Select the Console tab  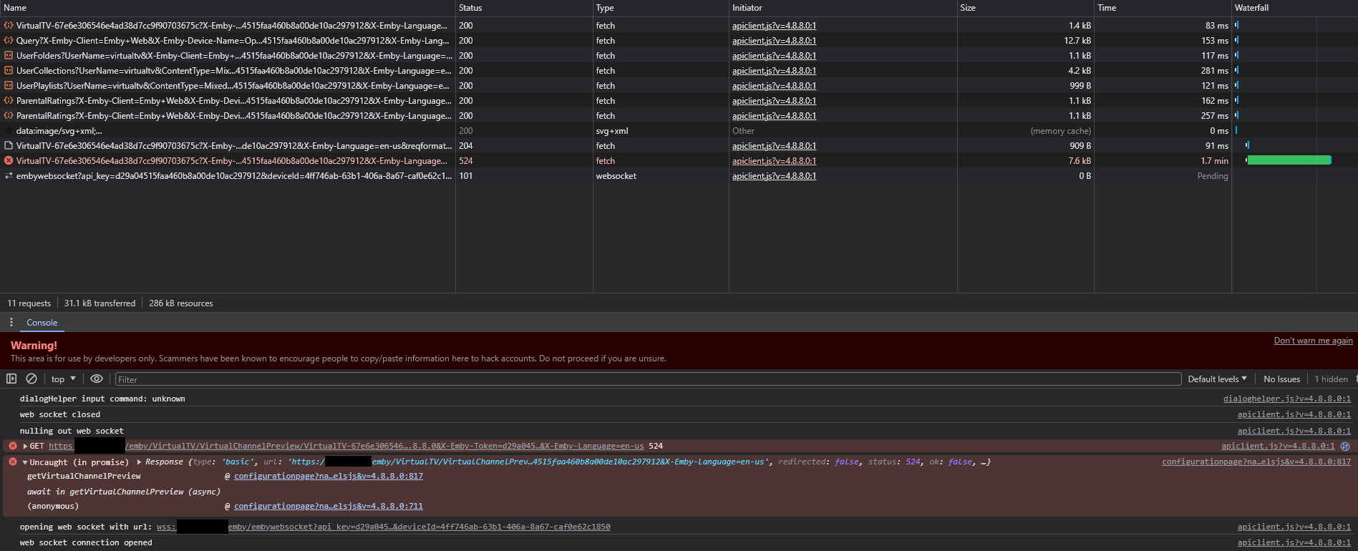[x=42, y=323]
